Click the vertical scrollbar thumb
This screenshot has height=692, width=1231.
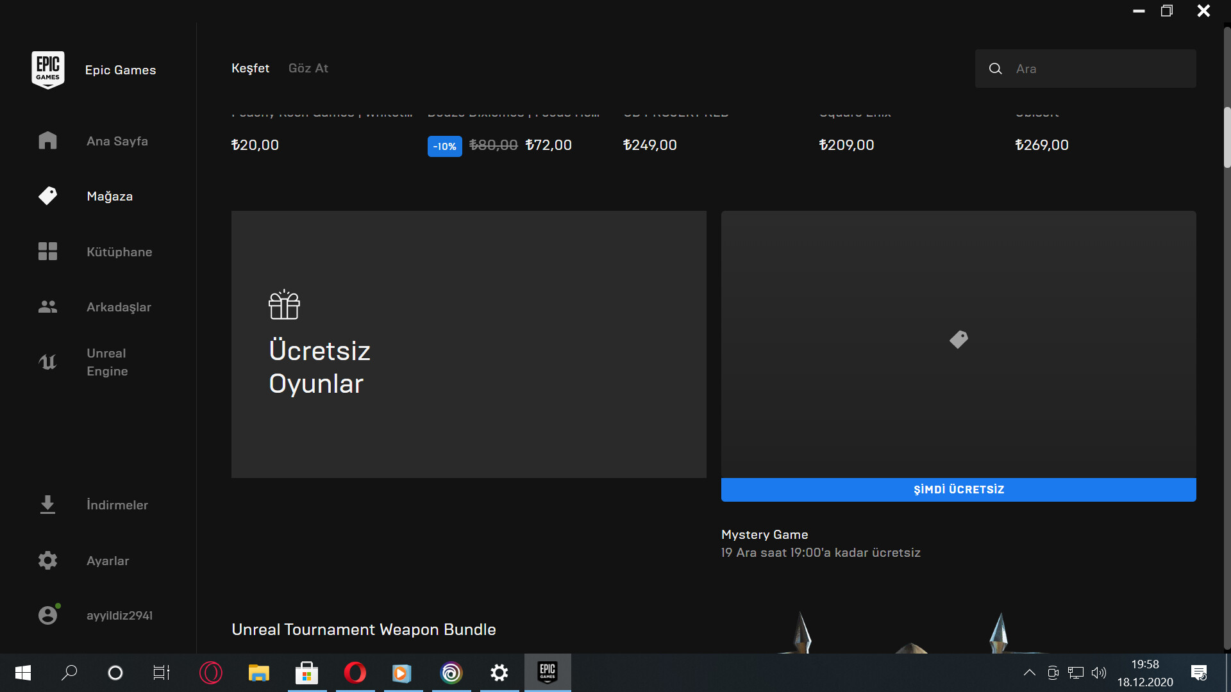coord(1227,138)
